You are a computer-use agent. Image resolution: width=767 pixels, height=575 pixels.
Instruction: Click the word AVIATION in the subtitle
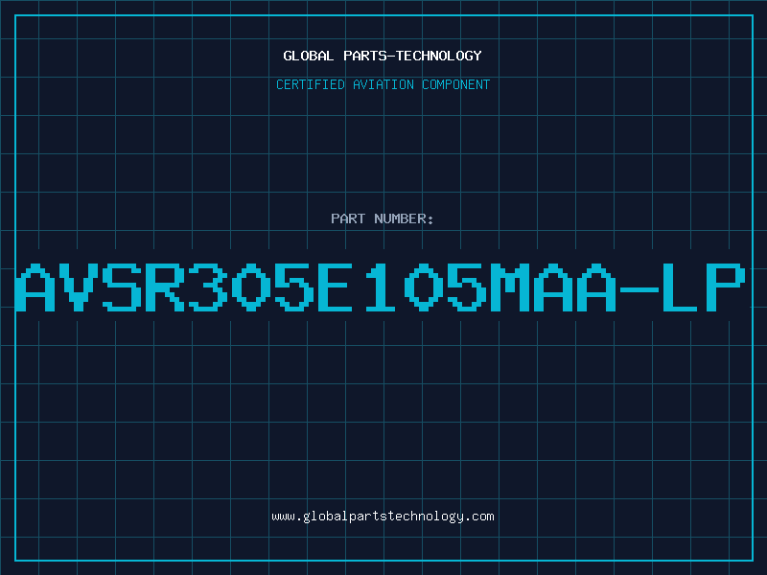(383, 84)
